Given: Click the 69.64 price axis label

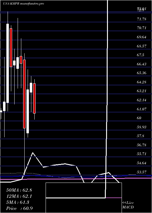Looking at the screenshot, I should tap(142, 37).
